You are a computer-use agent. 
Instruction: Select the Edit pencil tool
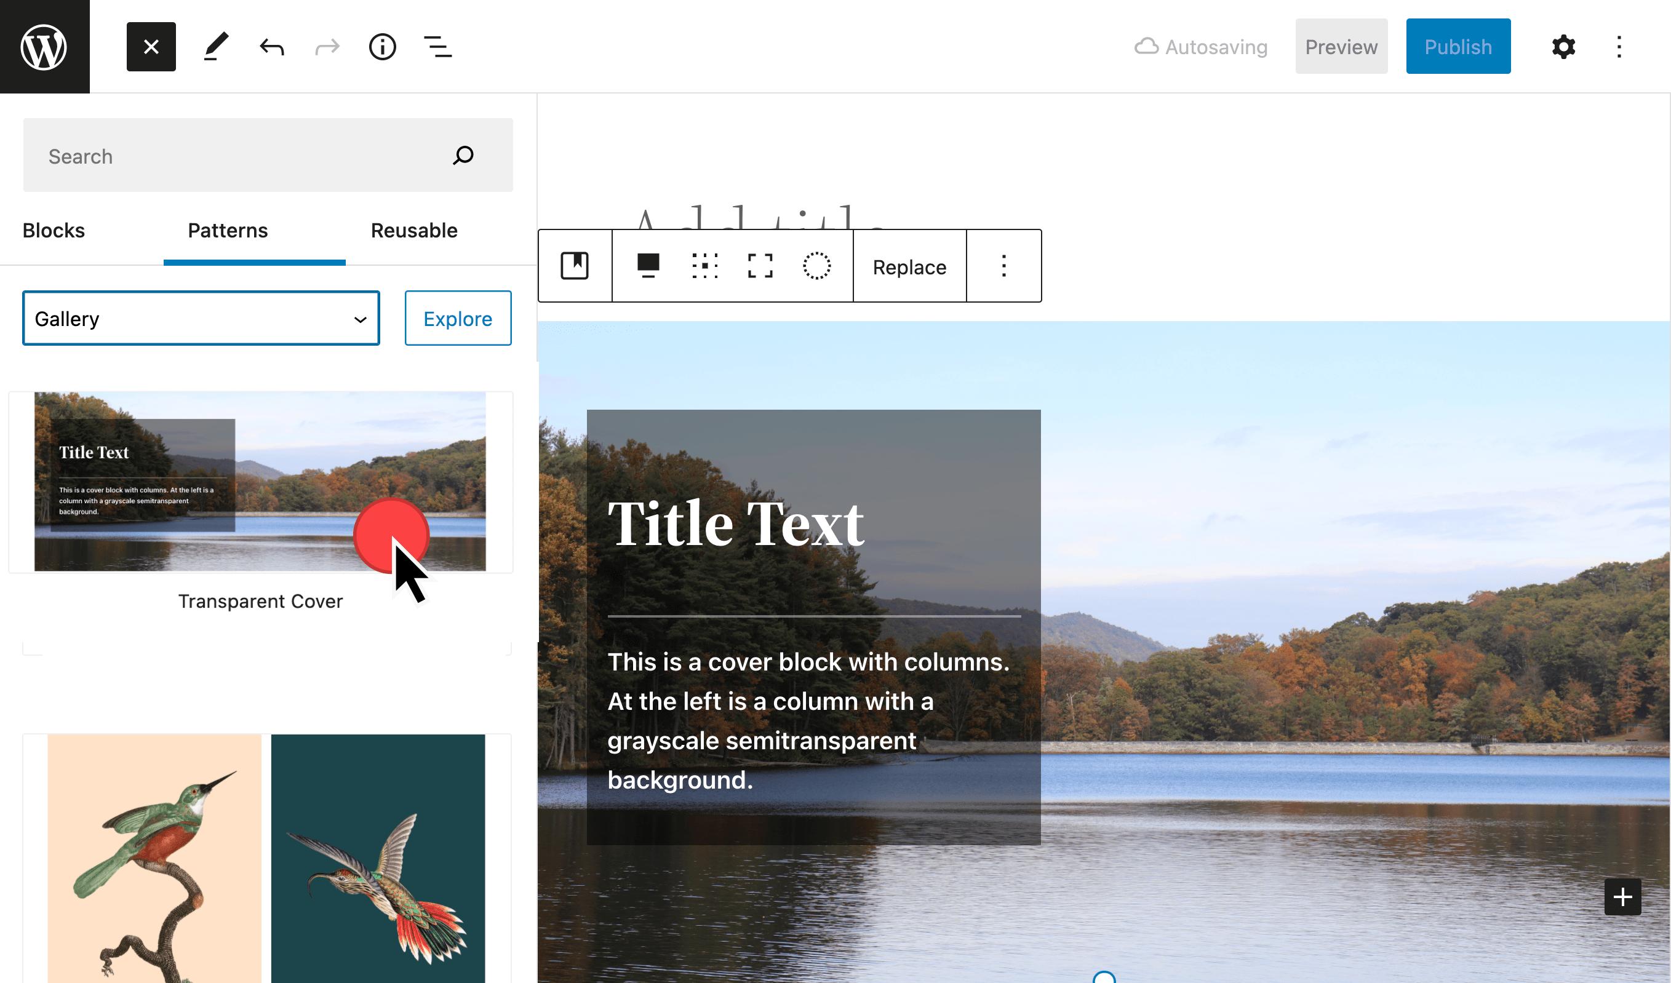[x=215, y=46]
